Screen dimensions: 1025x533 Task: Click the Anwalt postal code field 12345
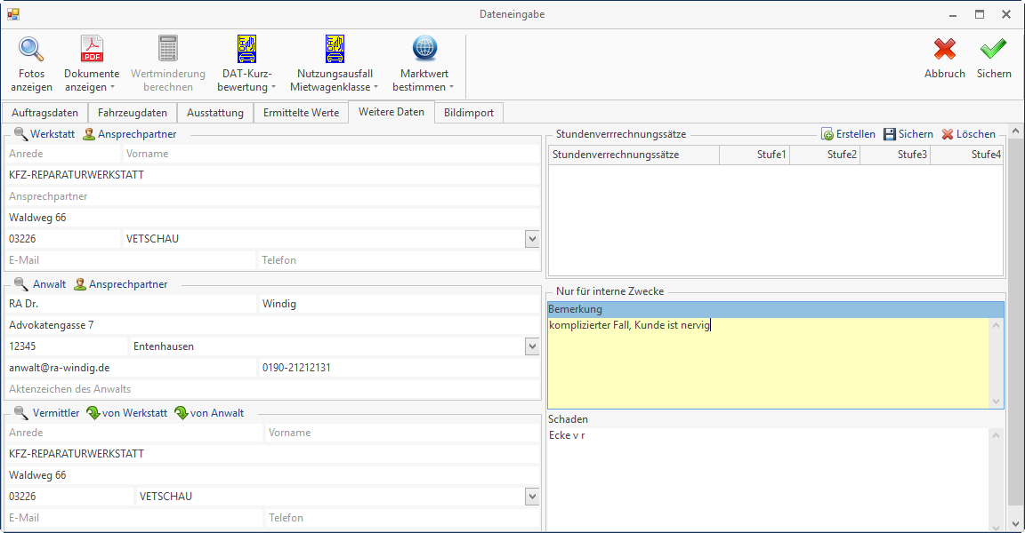click(x=67, y=346)
